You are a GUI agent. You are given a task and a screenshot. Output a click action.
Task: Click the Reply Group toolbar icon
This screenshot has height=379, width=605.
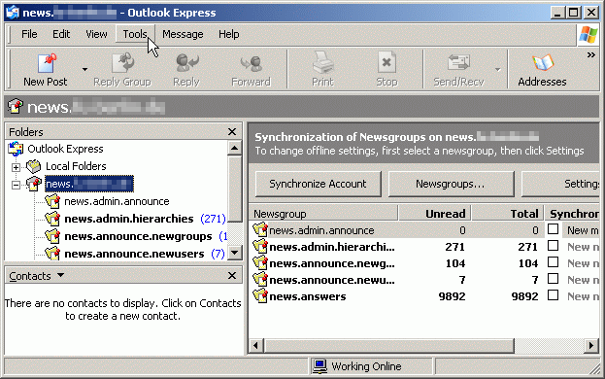point(122,63)
